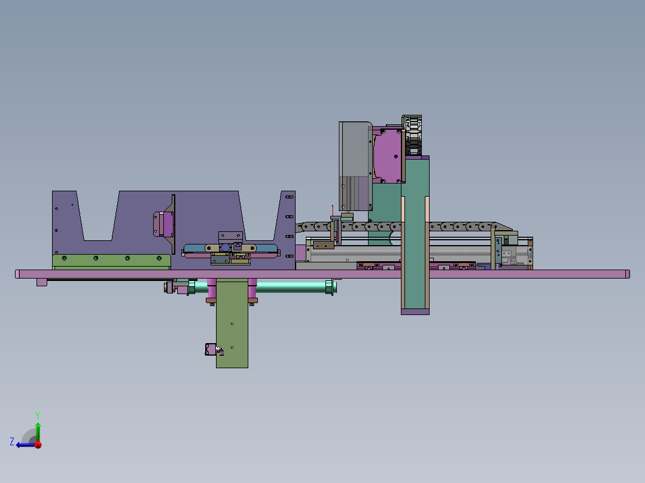645x483 pixels.
Task: Select the purple cap at the column bottom
Action: pos(415,311)
